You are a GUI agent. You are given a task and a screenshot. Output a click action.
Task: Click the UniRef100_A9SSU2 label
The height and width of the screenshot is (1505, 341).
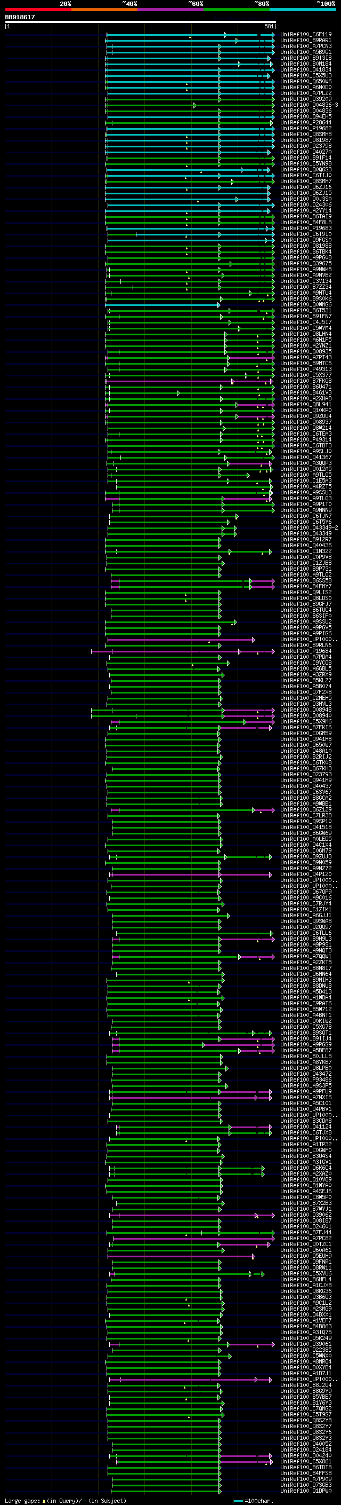coord(306,621)
